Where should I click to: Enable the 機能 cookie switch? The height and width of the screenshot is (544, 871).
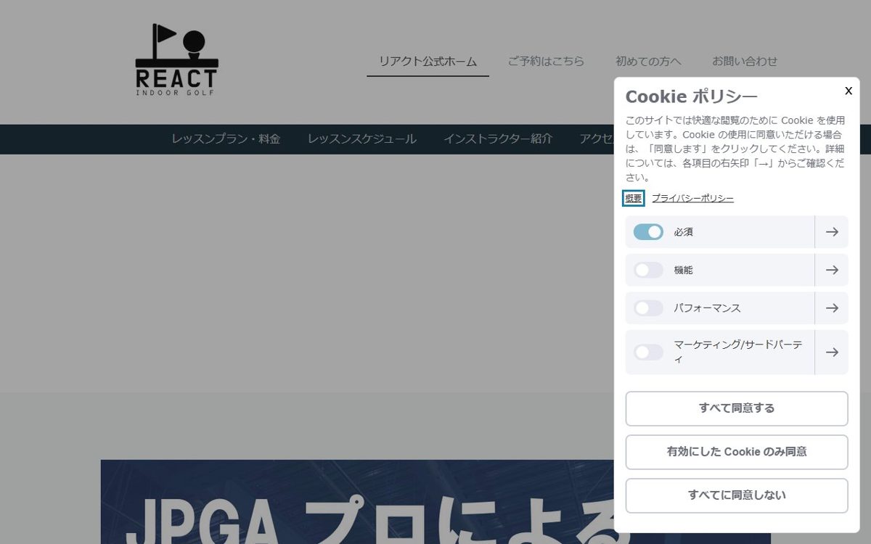tap(648, 270)
